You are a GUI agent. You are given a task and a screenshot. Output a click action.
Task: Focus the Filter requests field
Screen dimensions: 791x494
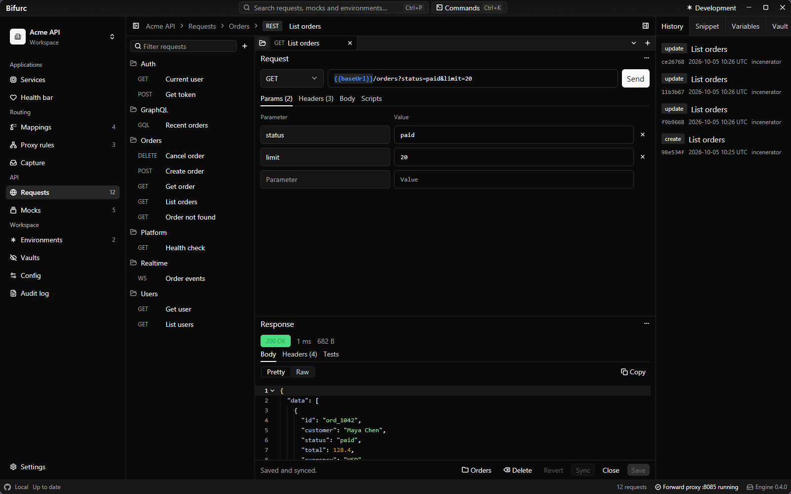183,46
